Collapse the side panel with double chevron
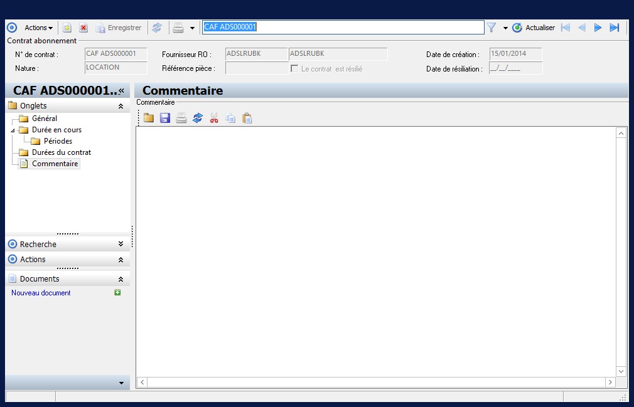Image resolution: width=634 pixels, height=407 pixels. tap(121, 90)
